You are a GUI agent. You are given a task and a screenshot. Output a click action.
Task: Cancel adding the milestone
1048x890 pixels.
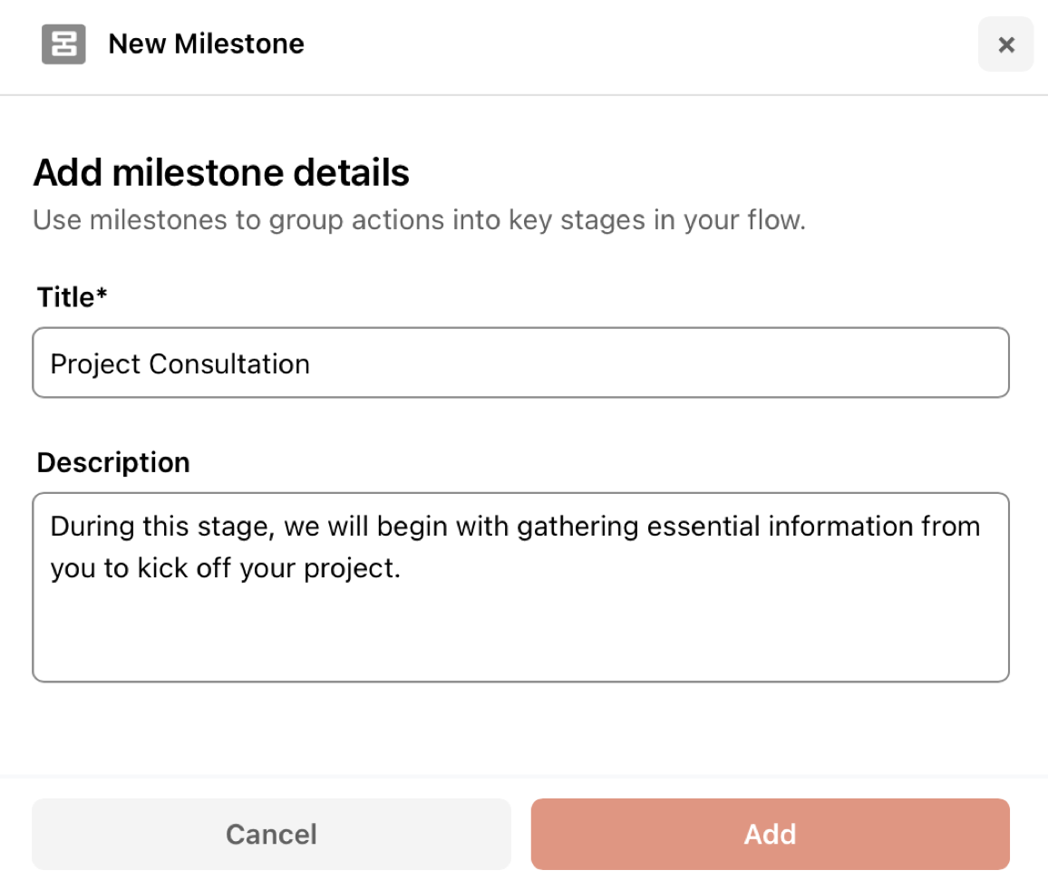click(271, 834)
